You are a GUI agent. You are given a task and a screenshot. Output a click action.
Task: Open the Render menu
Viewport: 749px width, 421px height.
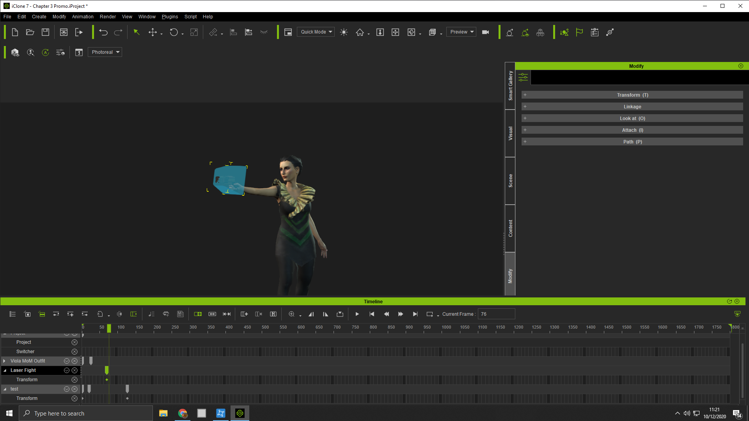coord(108,17)
